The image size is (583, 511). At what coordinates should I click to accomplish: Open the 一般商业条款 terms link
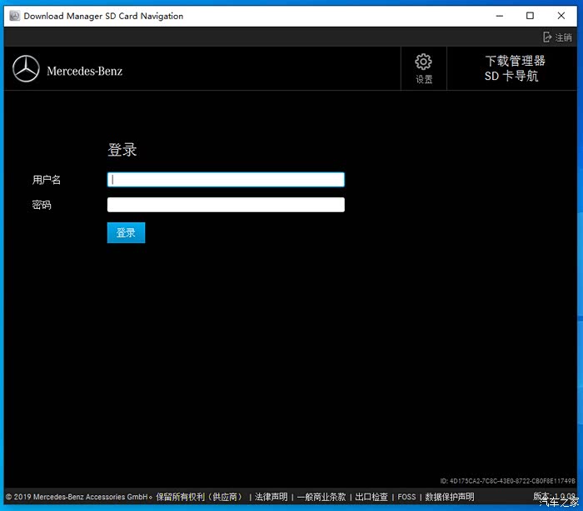321,497
